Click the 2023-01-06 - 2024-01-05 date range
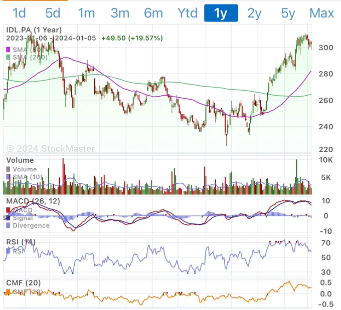 click(51, 38)
